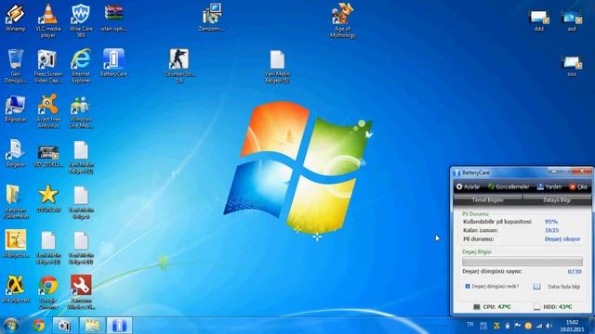This screenshot has width=595, height=334.
Task: Click Çıkış (Exit) in BatteryCare toolbar
Action: 578,186
